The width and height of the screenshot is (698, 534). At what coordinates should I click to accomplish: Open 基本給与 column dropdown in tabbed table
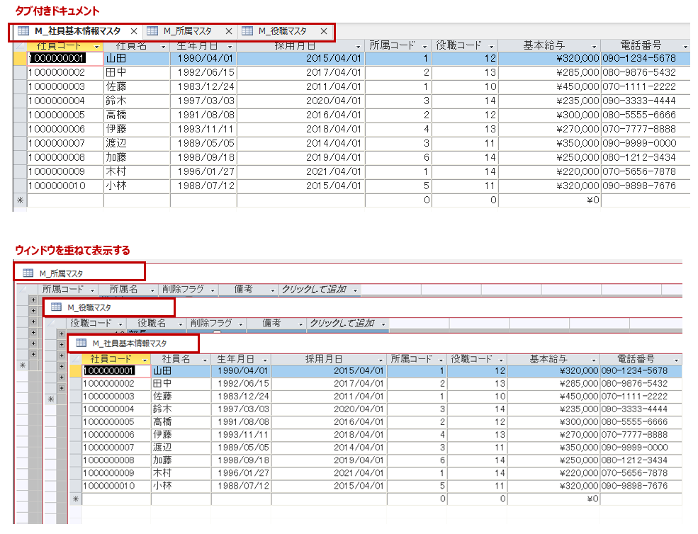593,45
